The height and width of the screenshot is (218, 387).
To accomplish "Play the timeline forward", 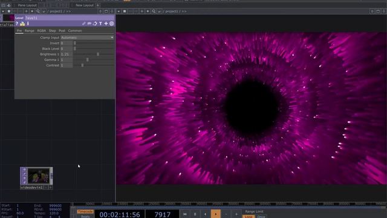I will [x=216, y=214].
